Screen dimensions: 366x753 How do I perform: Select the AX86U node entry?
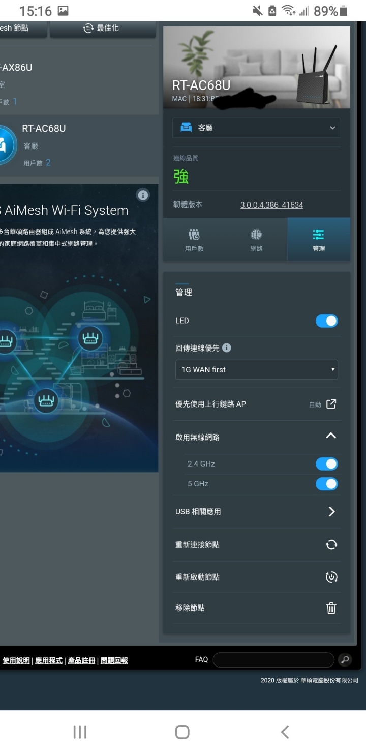(x=79, y=84)
